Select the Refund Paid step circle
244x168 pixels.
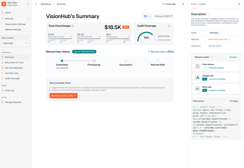tap(158, 61)
